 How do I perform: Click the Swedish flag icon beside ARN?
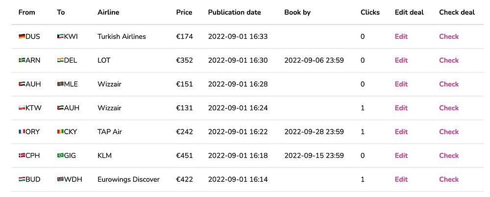point(22,60)
